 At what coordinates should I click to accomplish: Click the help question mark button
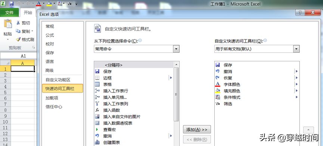(x=300, y=13)
